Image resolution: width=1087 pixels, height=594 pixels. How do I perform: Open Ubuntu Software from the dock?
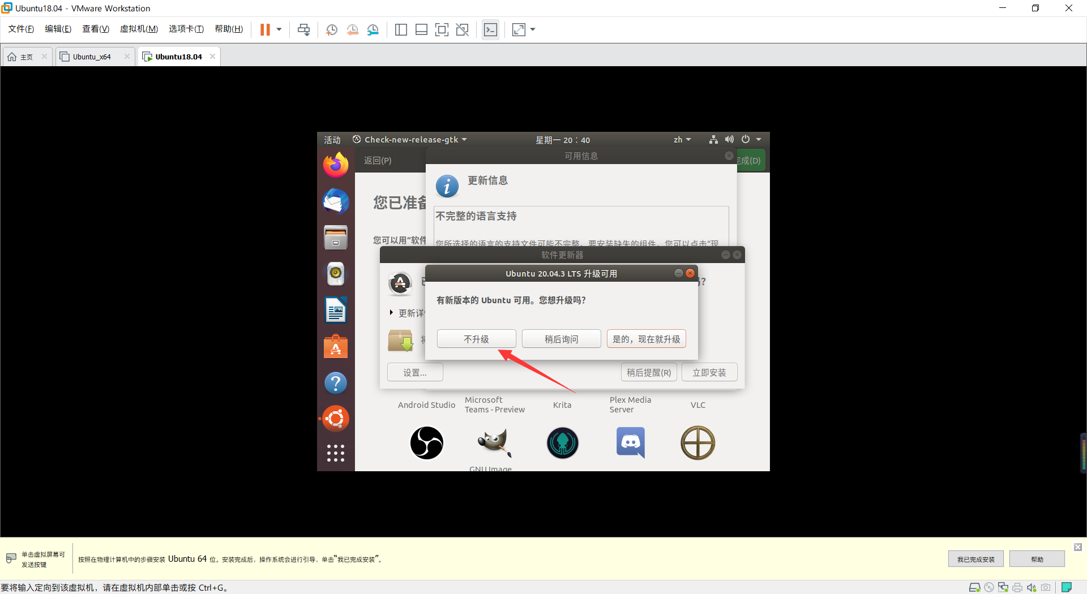(336, 346)
